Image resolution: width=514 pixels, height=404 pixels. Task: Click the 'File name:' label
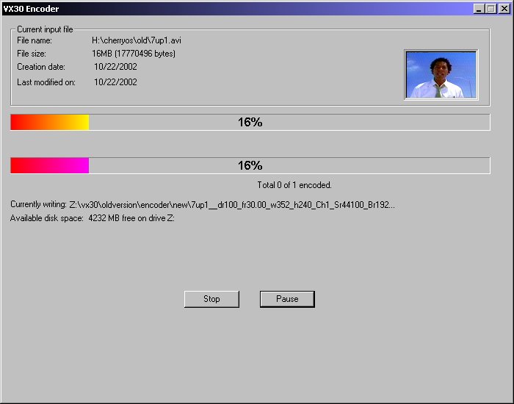pos(35,40)
